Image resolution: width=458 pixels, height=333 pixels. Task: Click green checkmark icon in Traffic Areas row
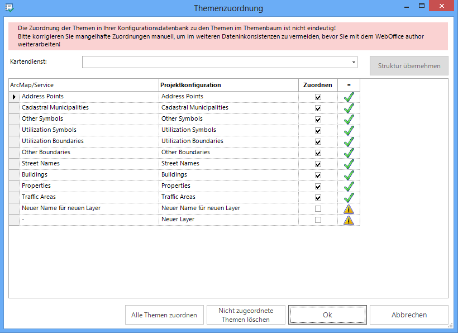click(349, 198)
